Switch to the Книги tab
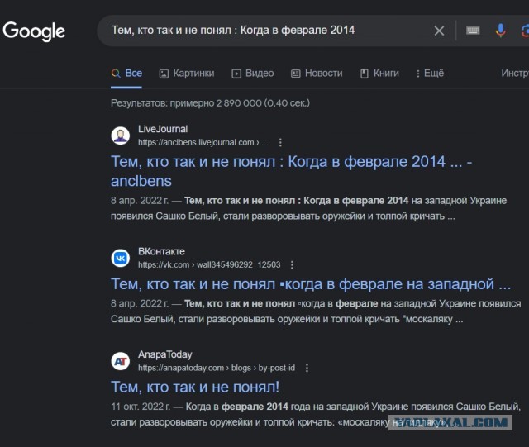This screenshot has width=529, height=447. point(379,74)
